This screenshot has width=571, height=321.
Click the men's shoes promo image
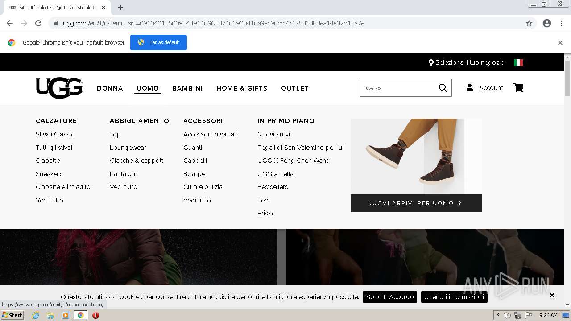click(416, 156)
